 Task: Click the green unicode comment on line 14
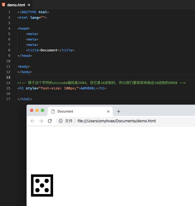click(102, 83)
